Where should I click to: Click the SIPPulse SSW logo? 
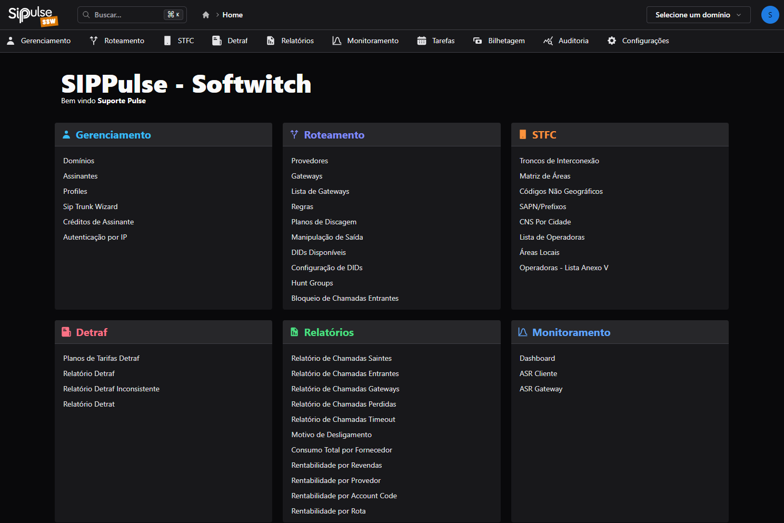[x=33, y=16]
